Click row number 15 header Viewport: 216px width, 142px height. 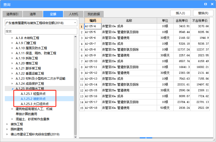pyautogui.click(x=82, y=108)
